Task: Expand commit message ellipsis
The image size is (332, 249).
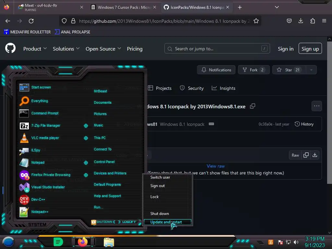Action: click(x=211, y=124)
